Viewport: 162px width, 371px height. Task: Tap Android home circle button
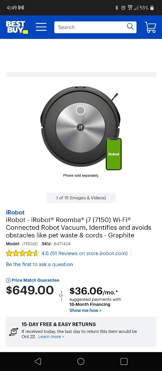tap(81, 361)
